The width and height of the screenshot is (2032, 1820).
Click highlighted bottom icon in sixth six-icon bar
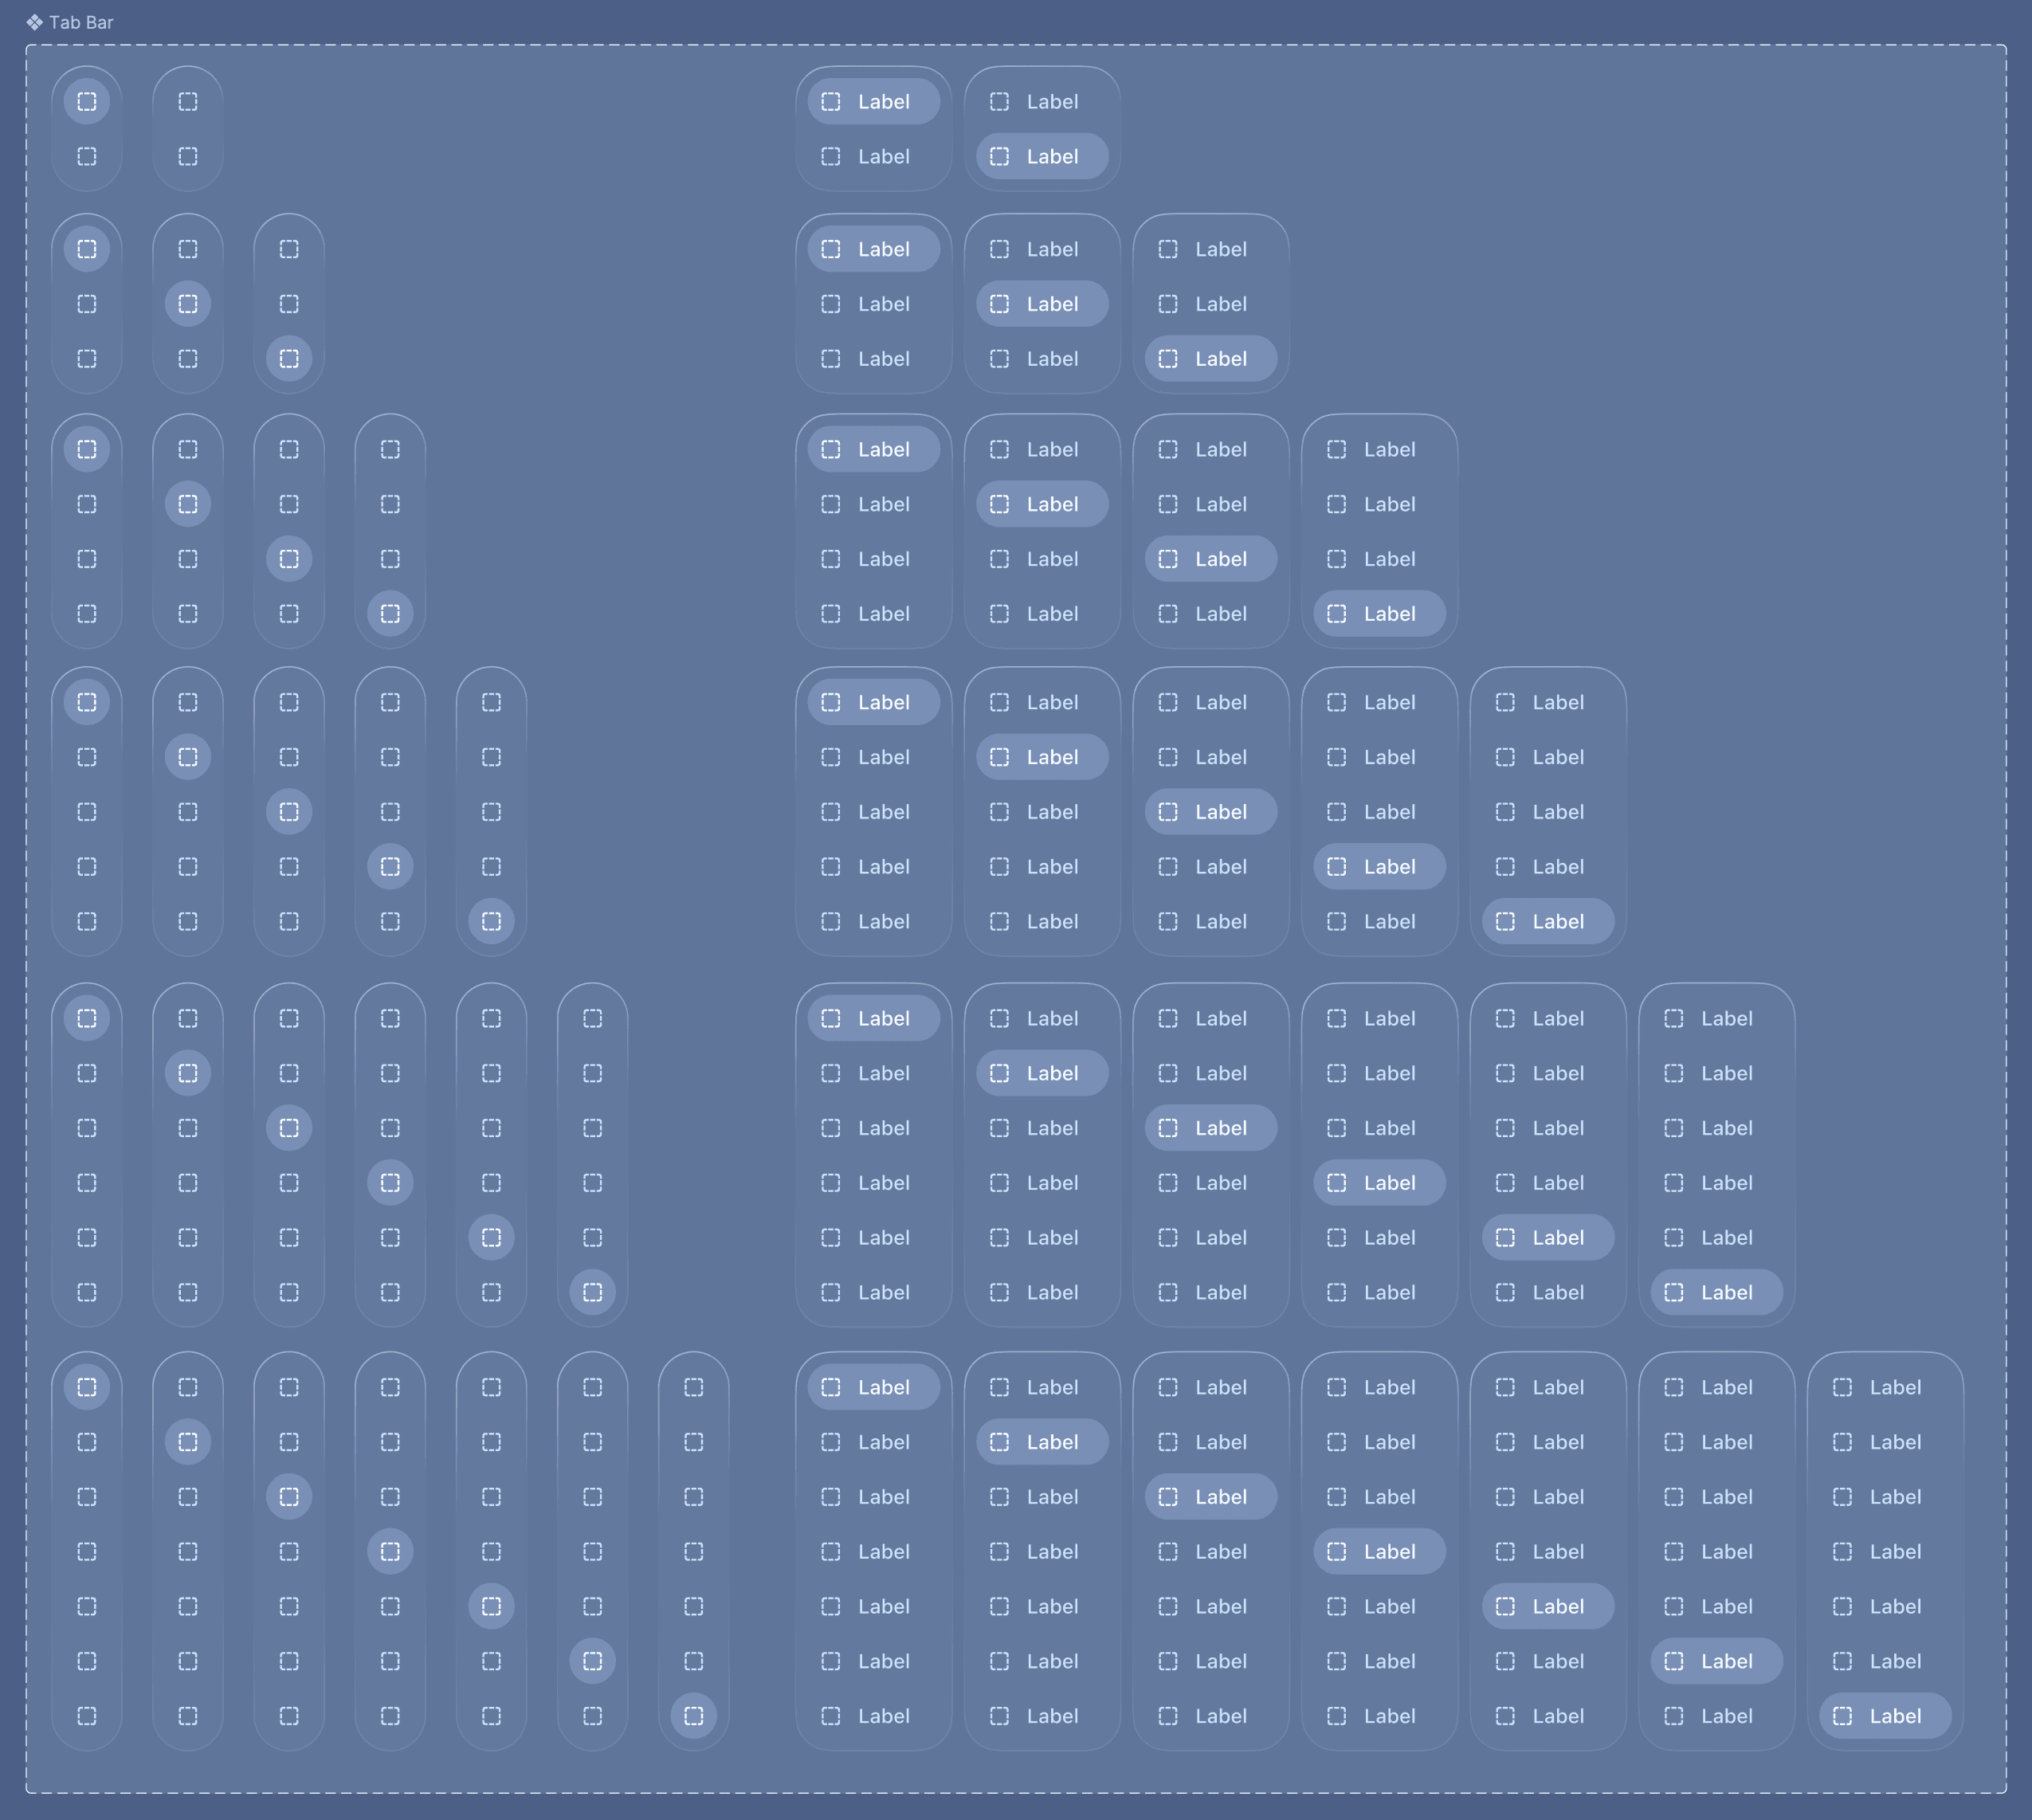592,1292
